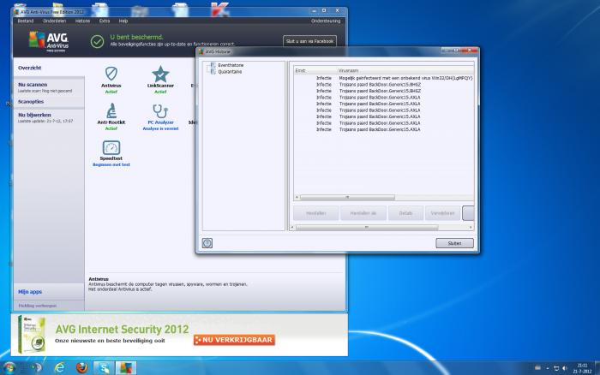The height and width of the screenshot is (375, 600).
Task: Click the show hidden tray icons arrow
Action: click(547, 368)
